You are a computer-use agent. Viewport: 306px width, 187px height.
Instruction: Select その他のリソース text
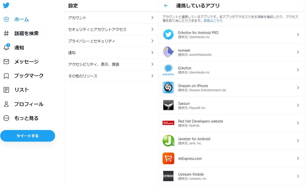[83, 76]
